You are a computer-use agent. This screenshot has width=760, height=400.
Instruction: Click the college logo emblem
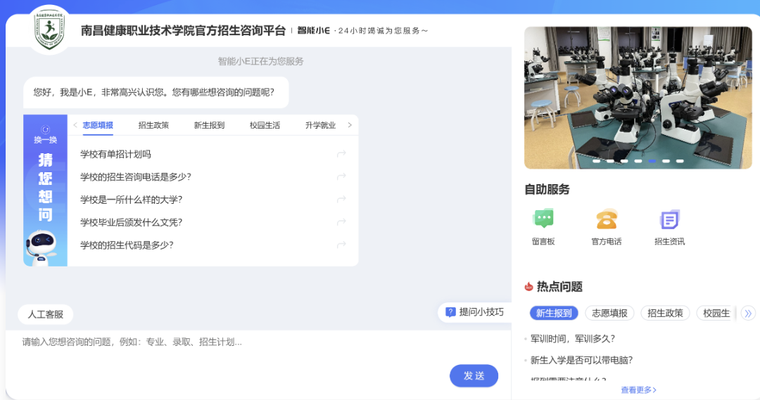coord(49,30)
